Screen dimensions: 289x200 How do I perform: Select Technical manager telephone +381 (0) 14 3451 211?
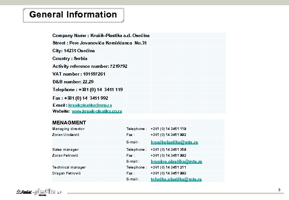[x=168, y=167]
